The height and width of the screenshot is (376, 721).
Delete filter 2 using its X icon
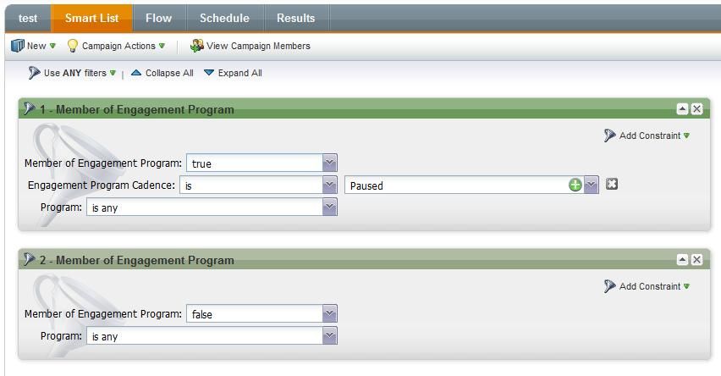tap(696, 260)
